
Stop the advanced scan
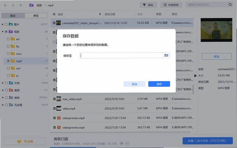pyautogui.click(x=122, y=143)
